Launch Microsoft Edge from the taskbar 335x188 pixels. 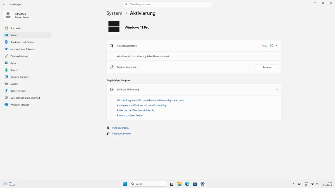coord(187,184)
